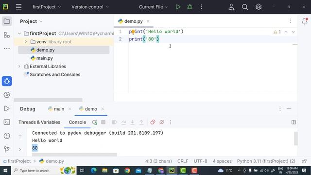Close the main debug session tab
This screenshot has width=311, height=175.
tap(69, 109)
